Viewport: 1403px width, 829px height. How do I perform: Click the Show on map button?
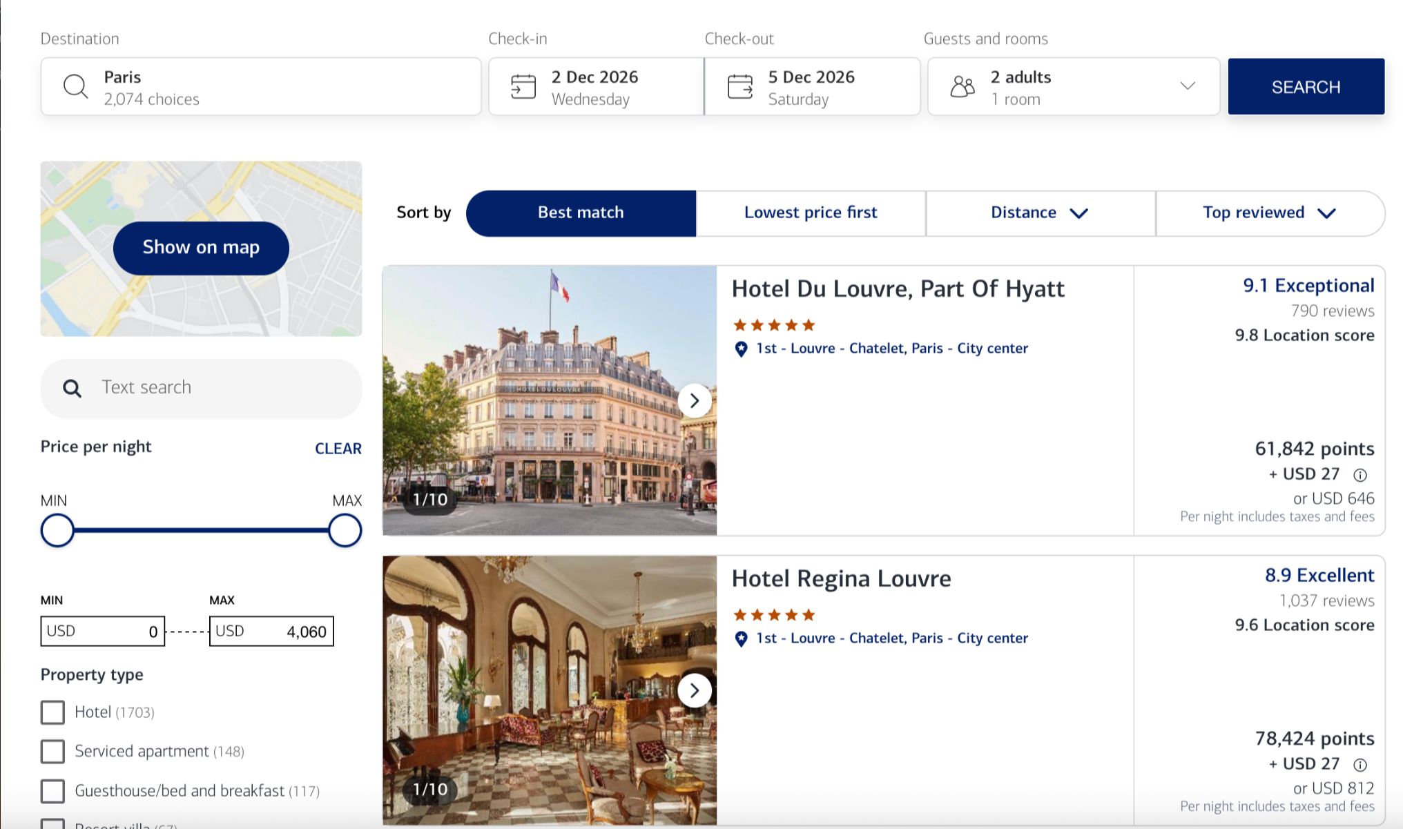point(201,248)
